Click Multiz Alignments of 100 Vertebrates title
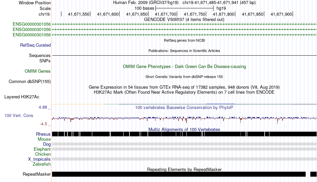The height and width of the screenshot is (182, 317). [x=184, y=129]
